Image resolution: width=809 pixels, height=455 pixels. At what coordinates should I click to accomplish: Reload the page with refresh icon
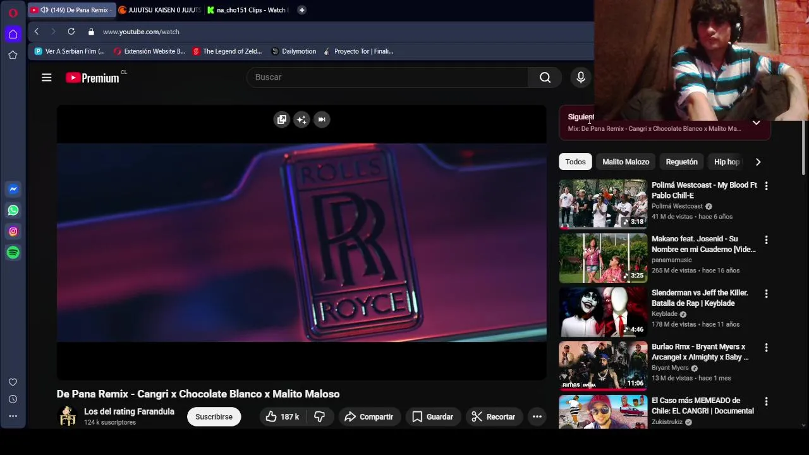tap(71, 32)
